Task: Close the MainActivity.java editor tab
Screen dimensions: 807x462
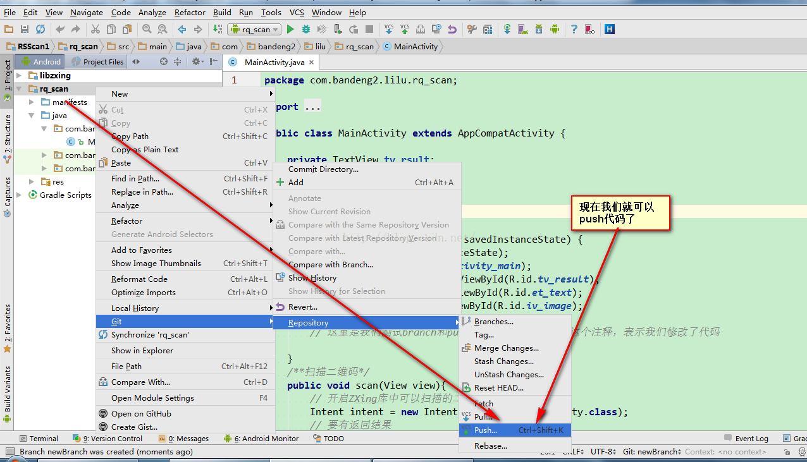Action: [x=311, y=62]
